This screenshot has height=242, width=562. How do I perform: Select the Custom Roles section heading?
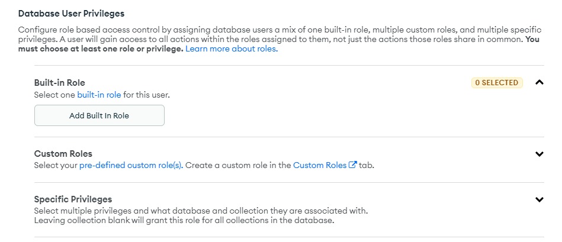tap(63, 154)
